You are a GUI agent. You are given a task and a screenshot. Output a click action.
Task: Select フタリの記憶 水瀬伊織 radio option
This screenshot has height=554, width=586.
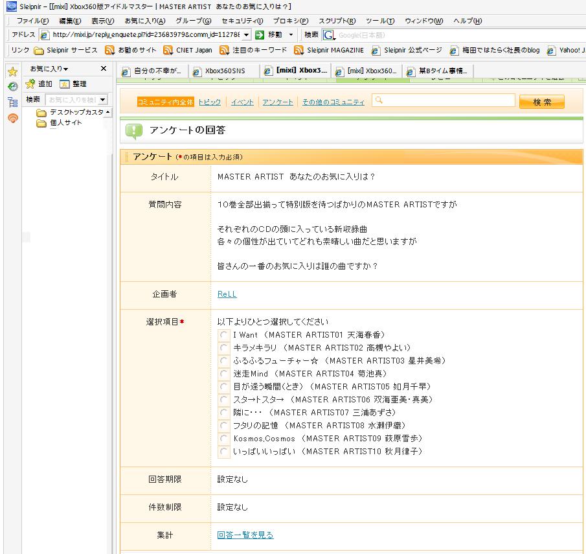coord(223,425)
